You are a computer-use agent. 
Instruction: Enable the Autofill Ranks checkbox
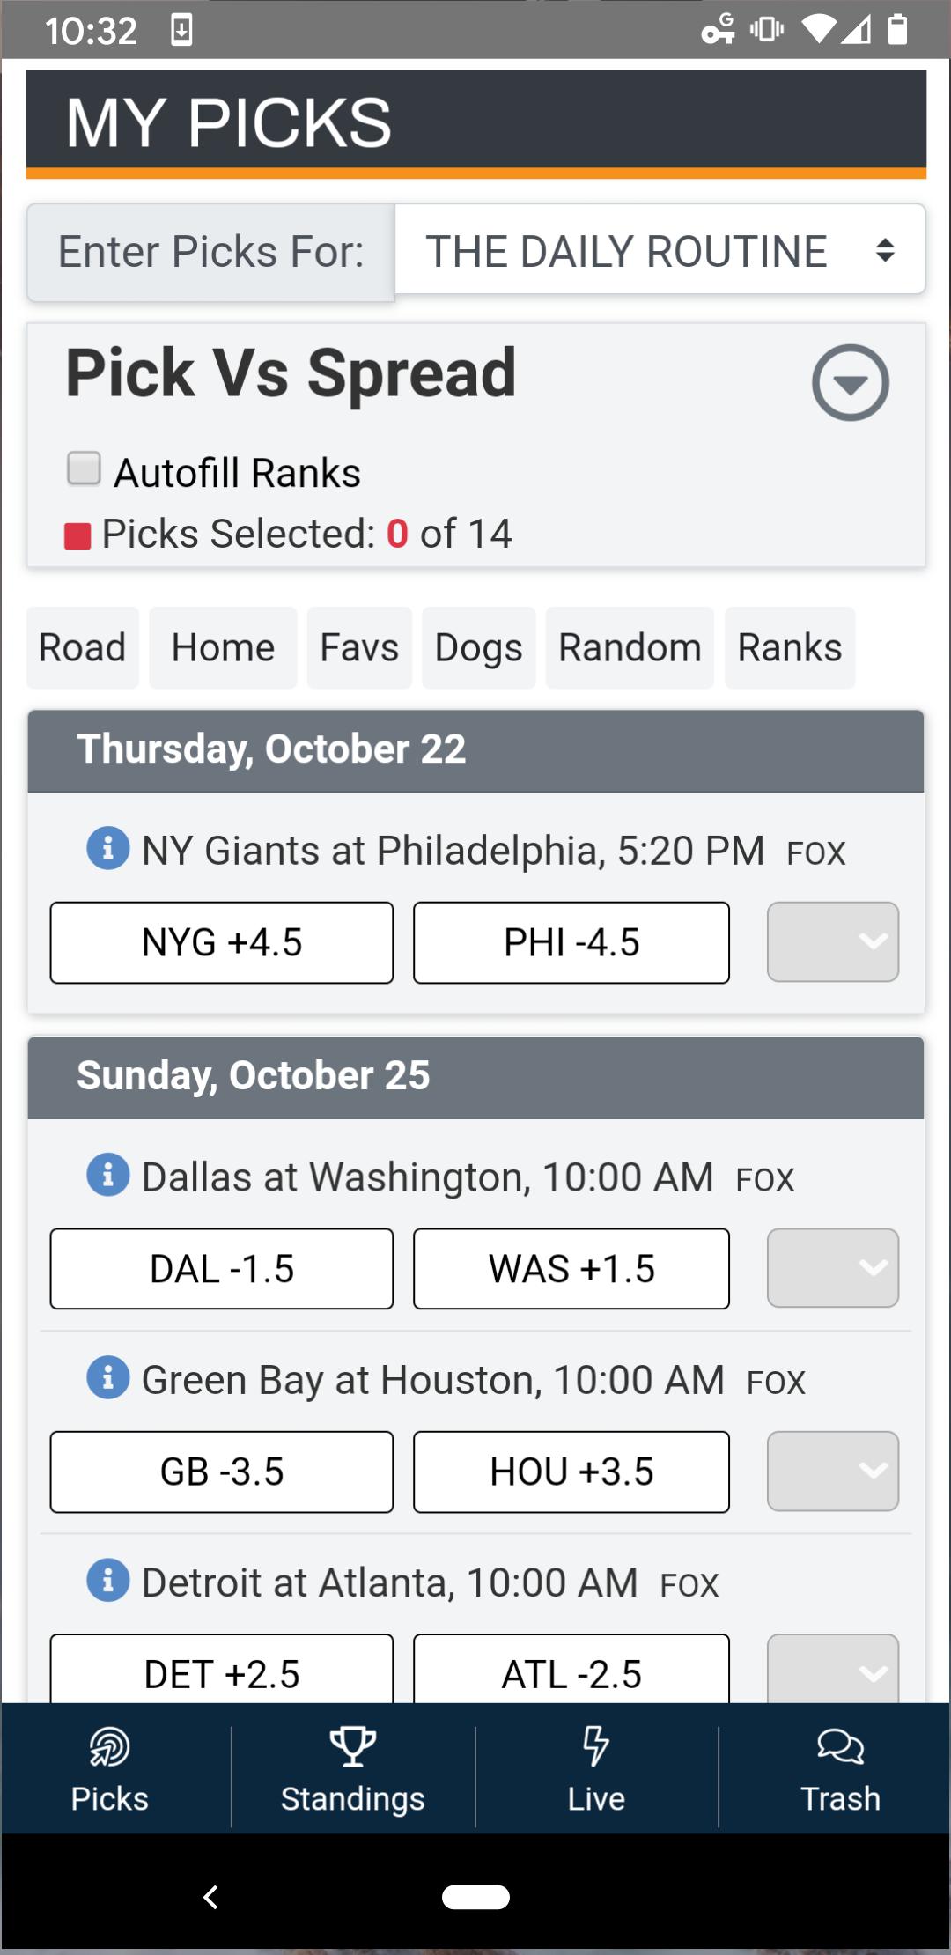click(x=85, y=468)
